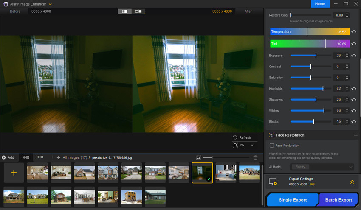361x210 pixels.
Task: Step the Highlights value with its arrows
Action: [347, 89]
